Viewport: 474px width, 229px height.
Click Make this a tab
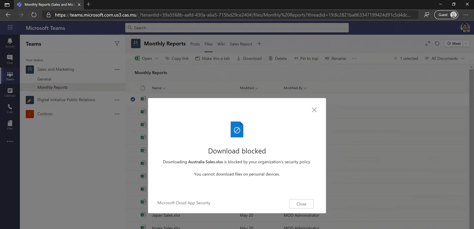pyautogui.click(x=212, y=59)
